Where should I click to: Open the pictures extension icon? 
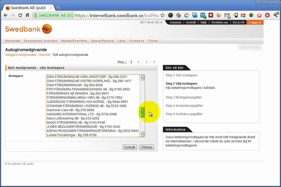click(195, 15)
